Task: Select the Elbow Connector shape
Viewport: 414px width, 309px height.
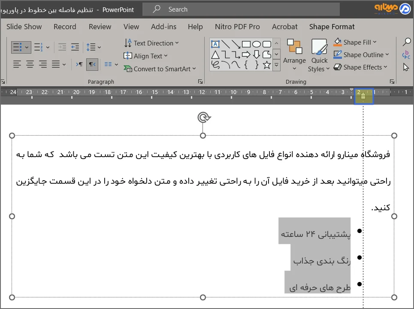Action: [226, 55]
